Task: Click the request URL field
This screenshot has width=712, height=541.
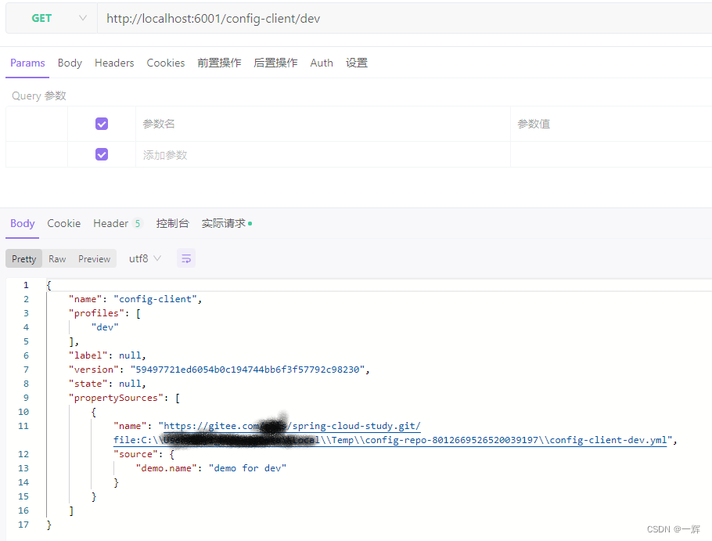Action: [x=405, y=18]
